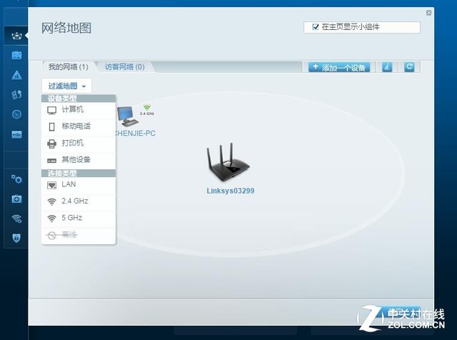Close the network map dialog
457x340 pixels.
tap(428, 13)
